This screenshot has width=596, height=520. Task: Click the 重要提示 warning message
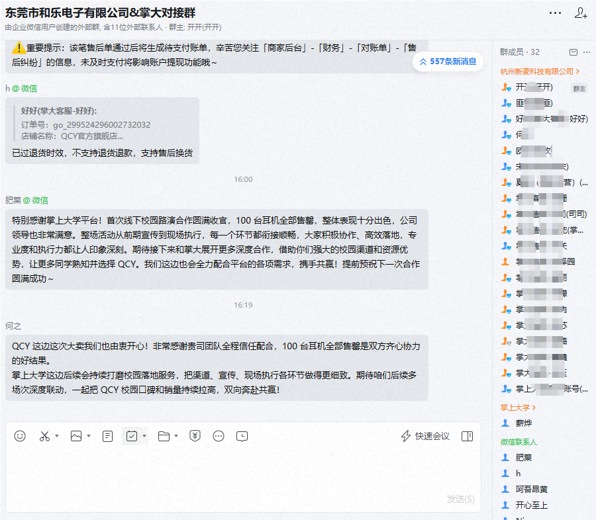pyautogui.click(x=217, y=56)
